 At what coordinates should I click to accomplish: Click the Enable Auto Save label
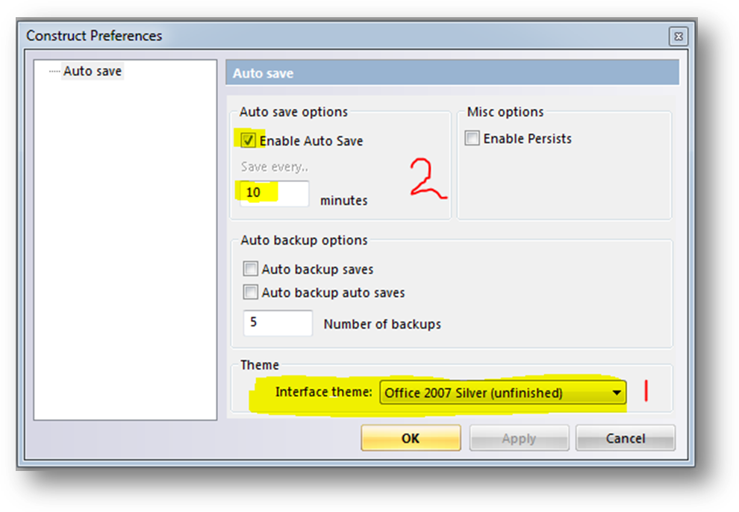click(311, 141)
